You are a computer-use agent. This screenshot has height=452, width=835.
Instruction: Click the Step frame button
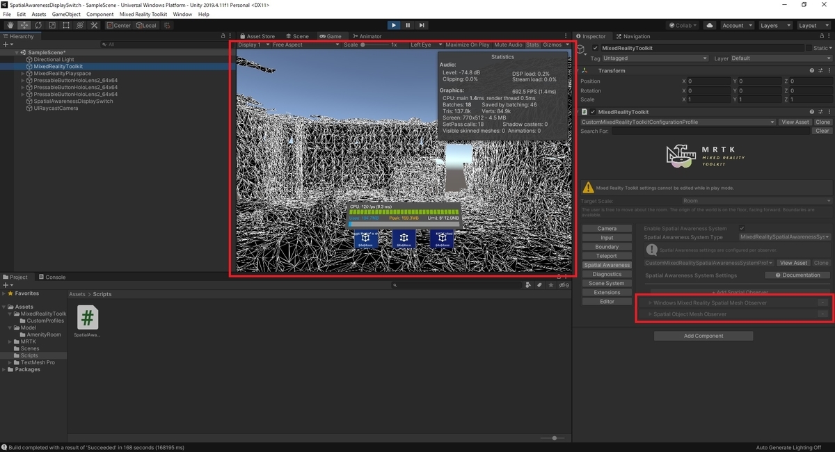point(422,25)
